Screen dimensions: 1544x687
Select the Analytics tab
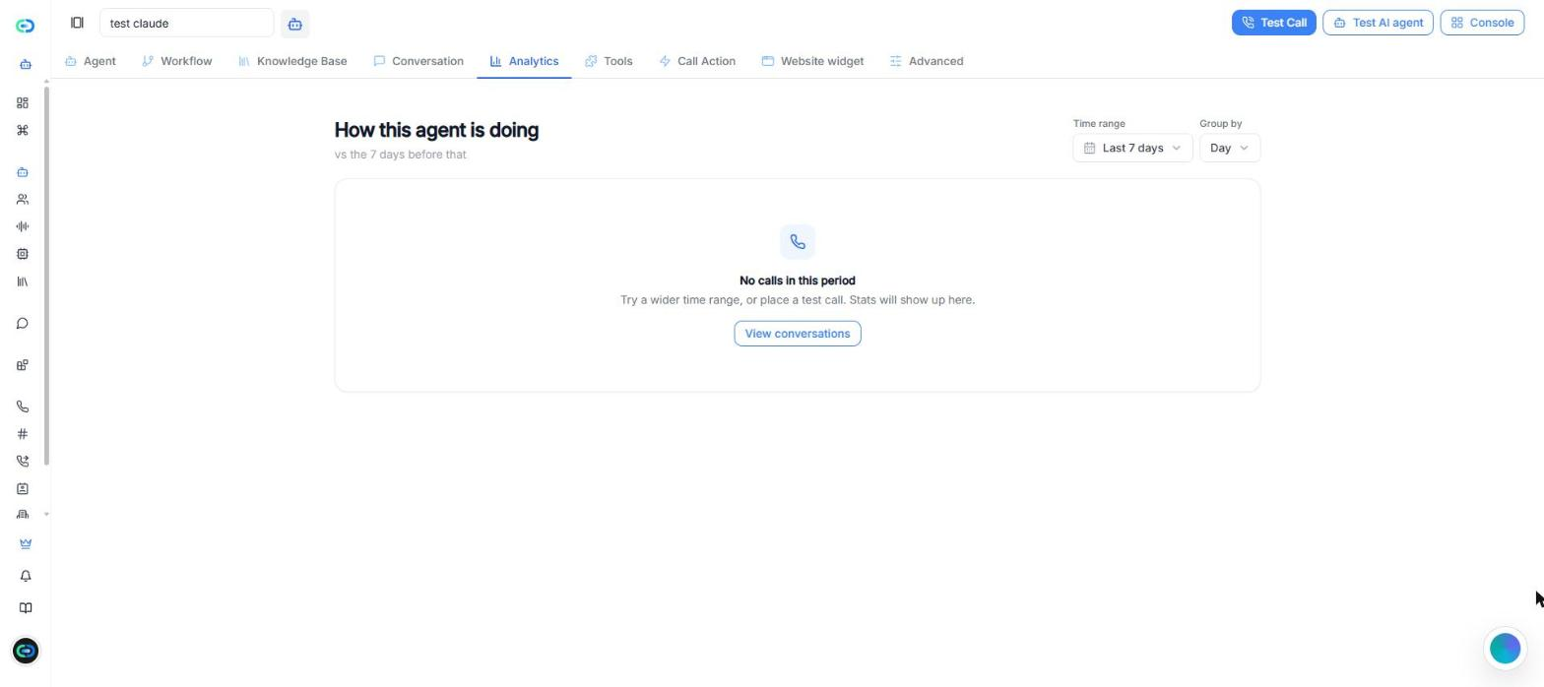pos(524,61)
